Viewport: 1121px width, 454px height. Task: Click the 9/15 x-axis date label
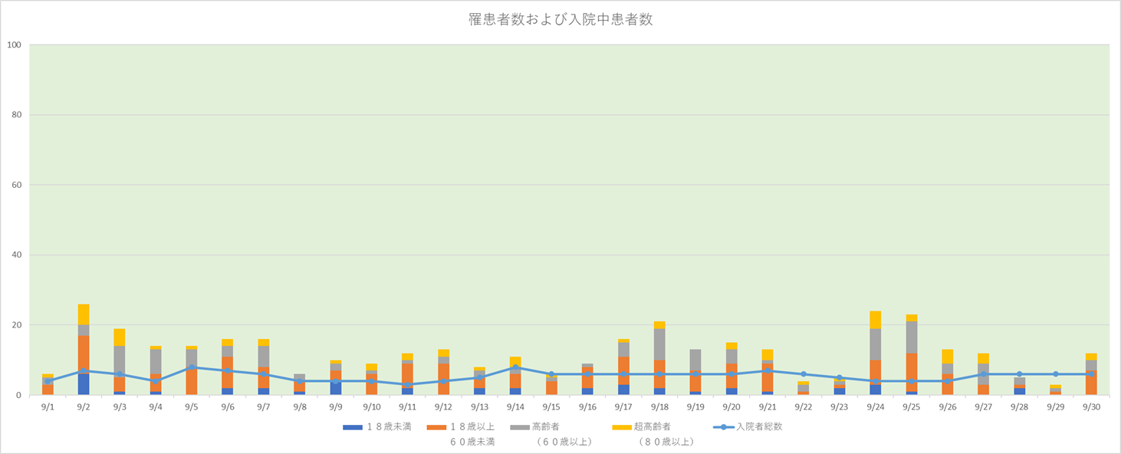[551, 406]
